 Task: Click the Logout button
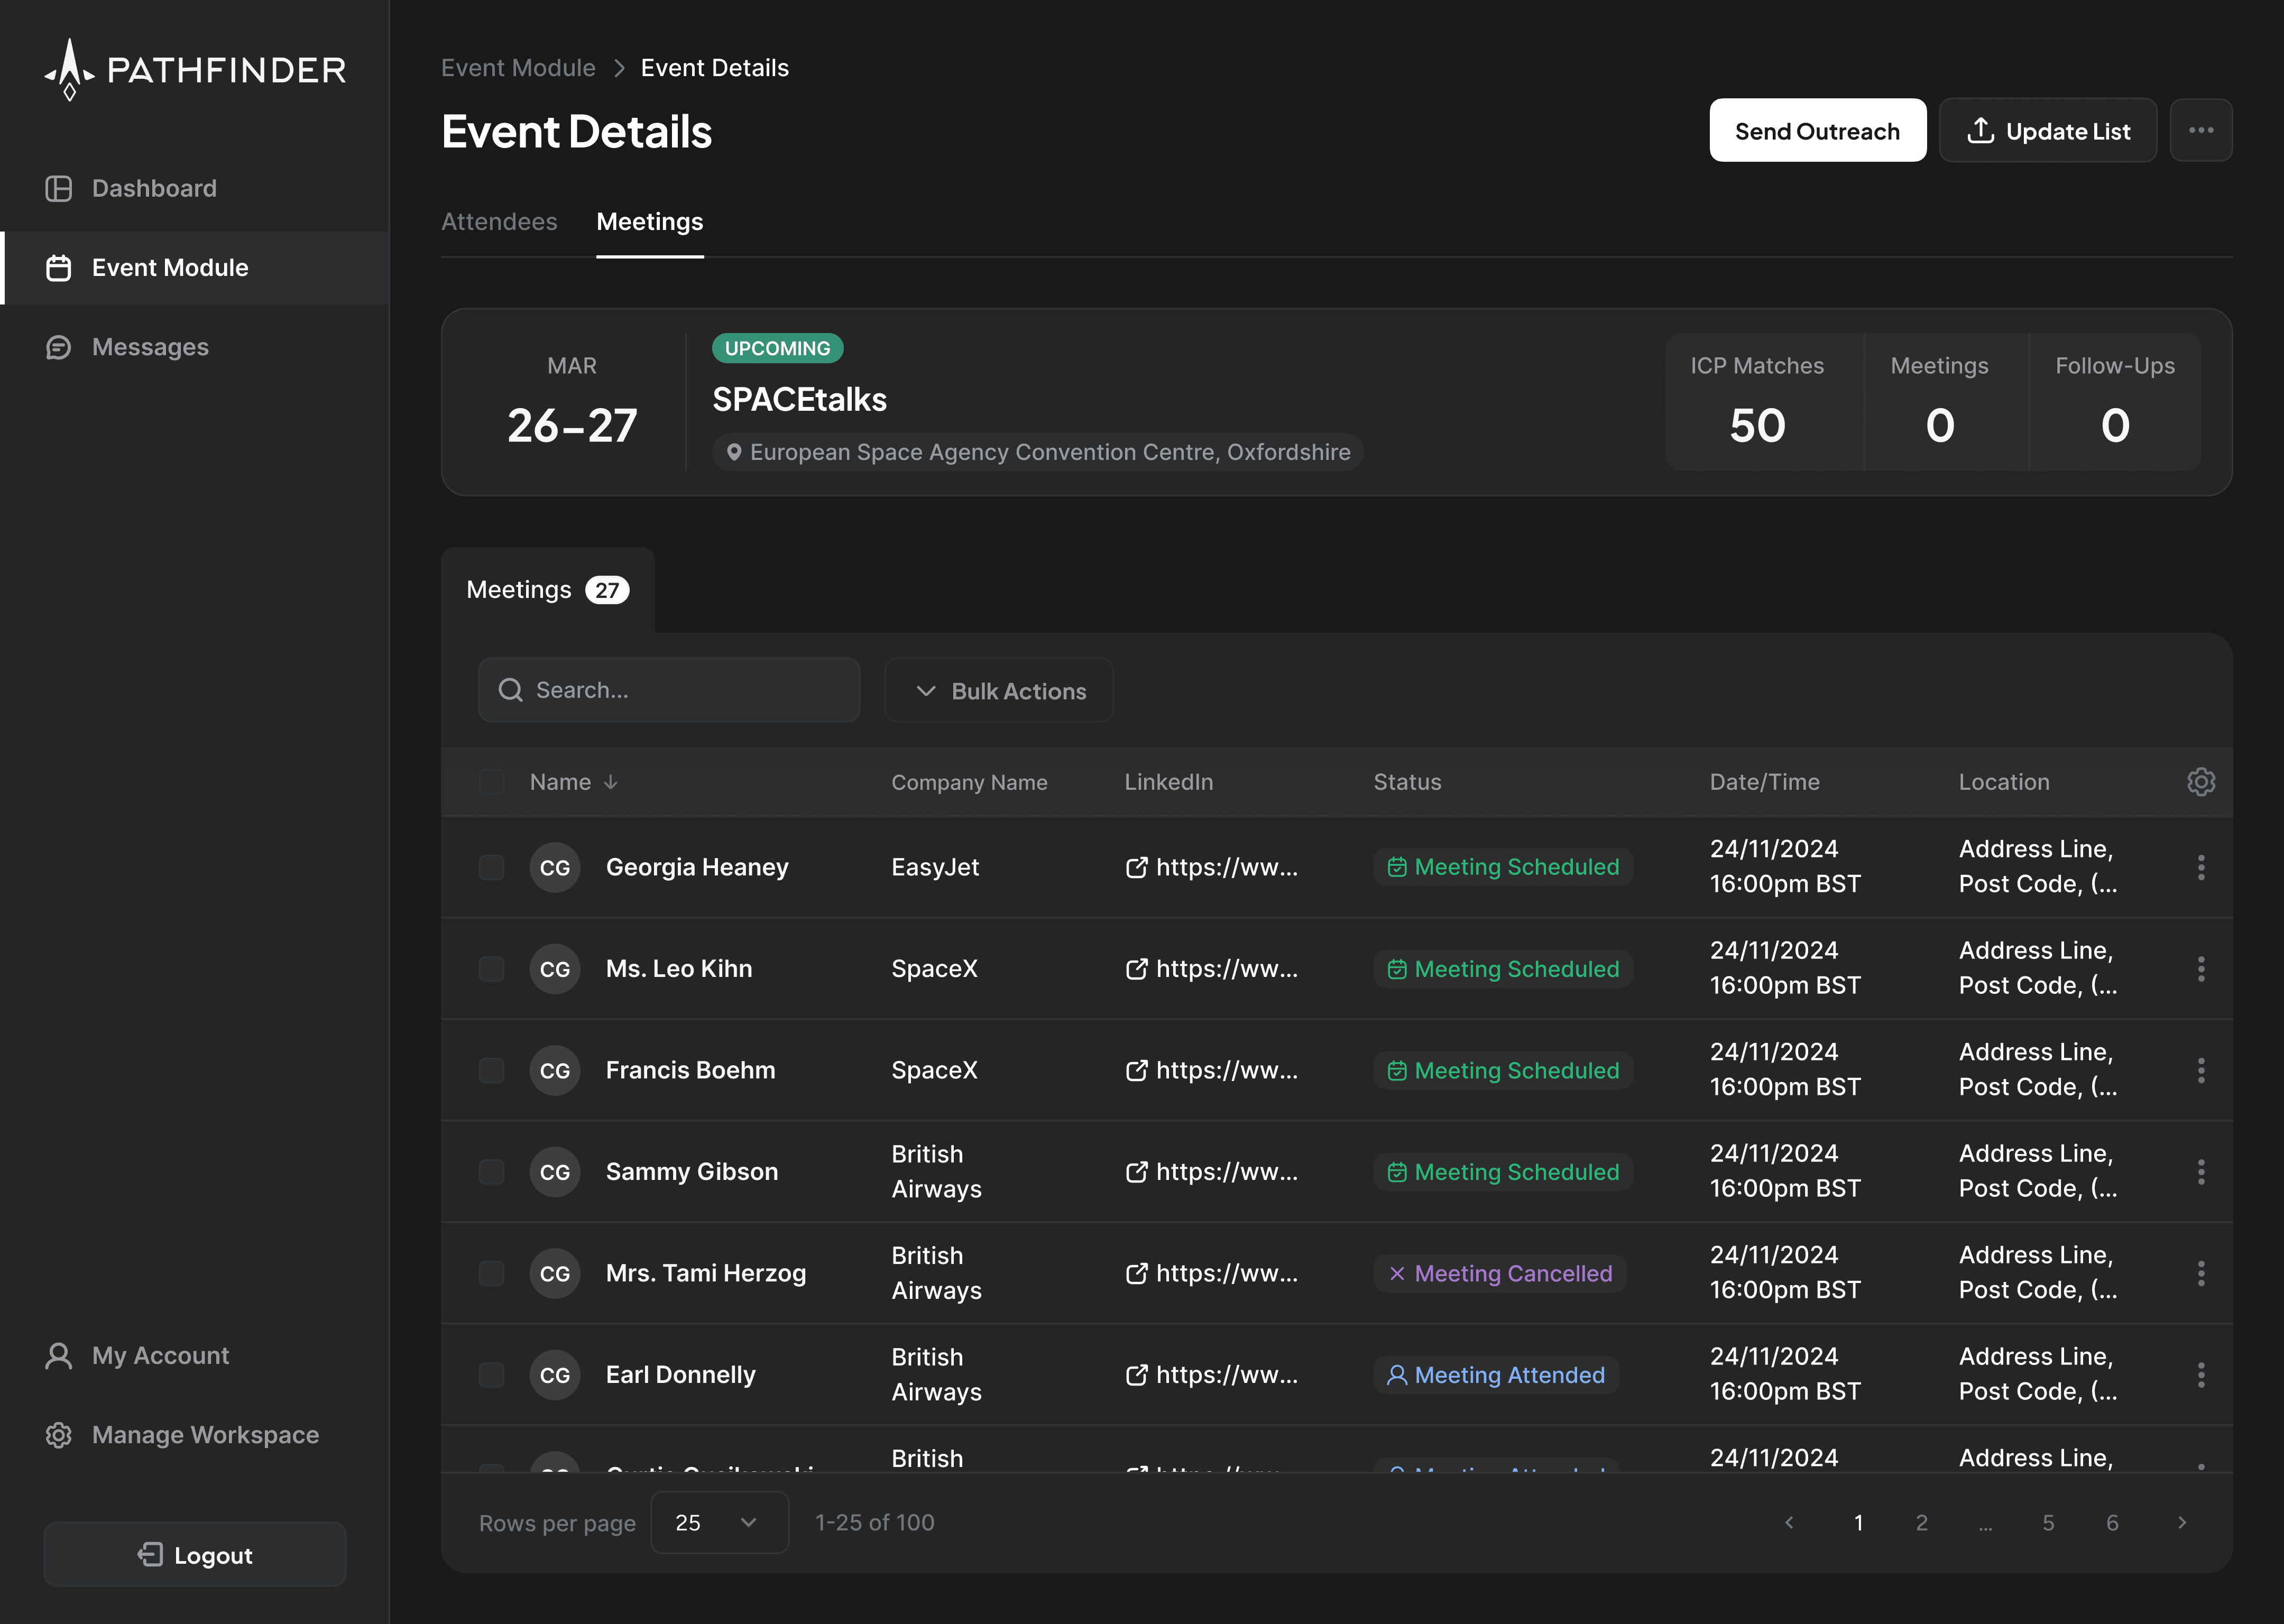(x=195, y=1555)
